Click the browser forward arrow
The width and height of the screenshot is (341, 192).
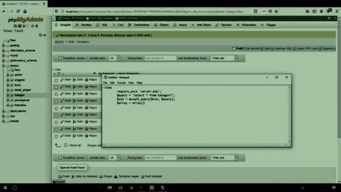pos(11,11)
